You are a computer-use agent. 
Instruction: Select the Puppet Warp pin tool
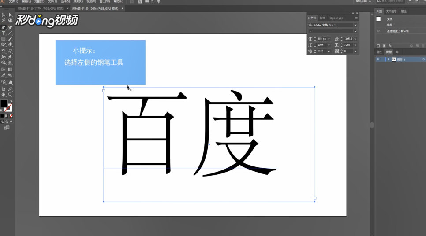point(10,57)
